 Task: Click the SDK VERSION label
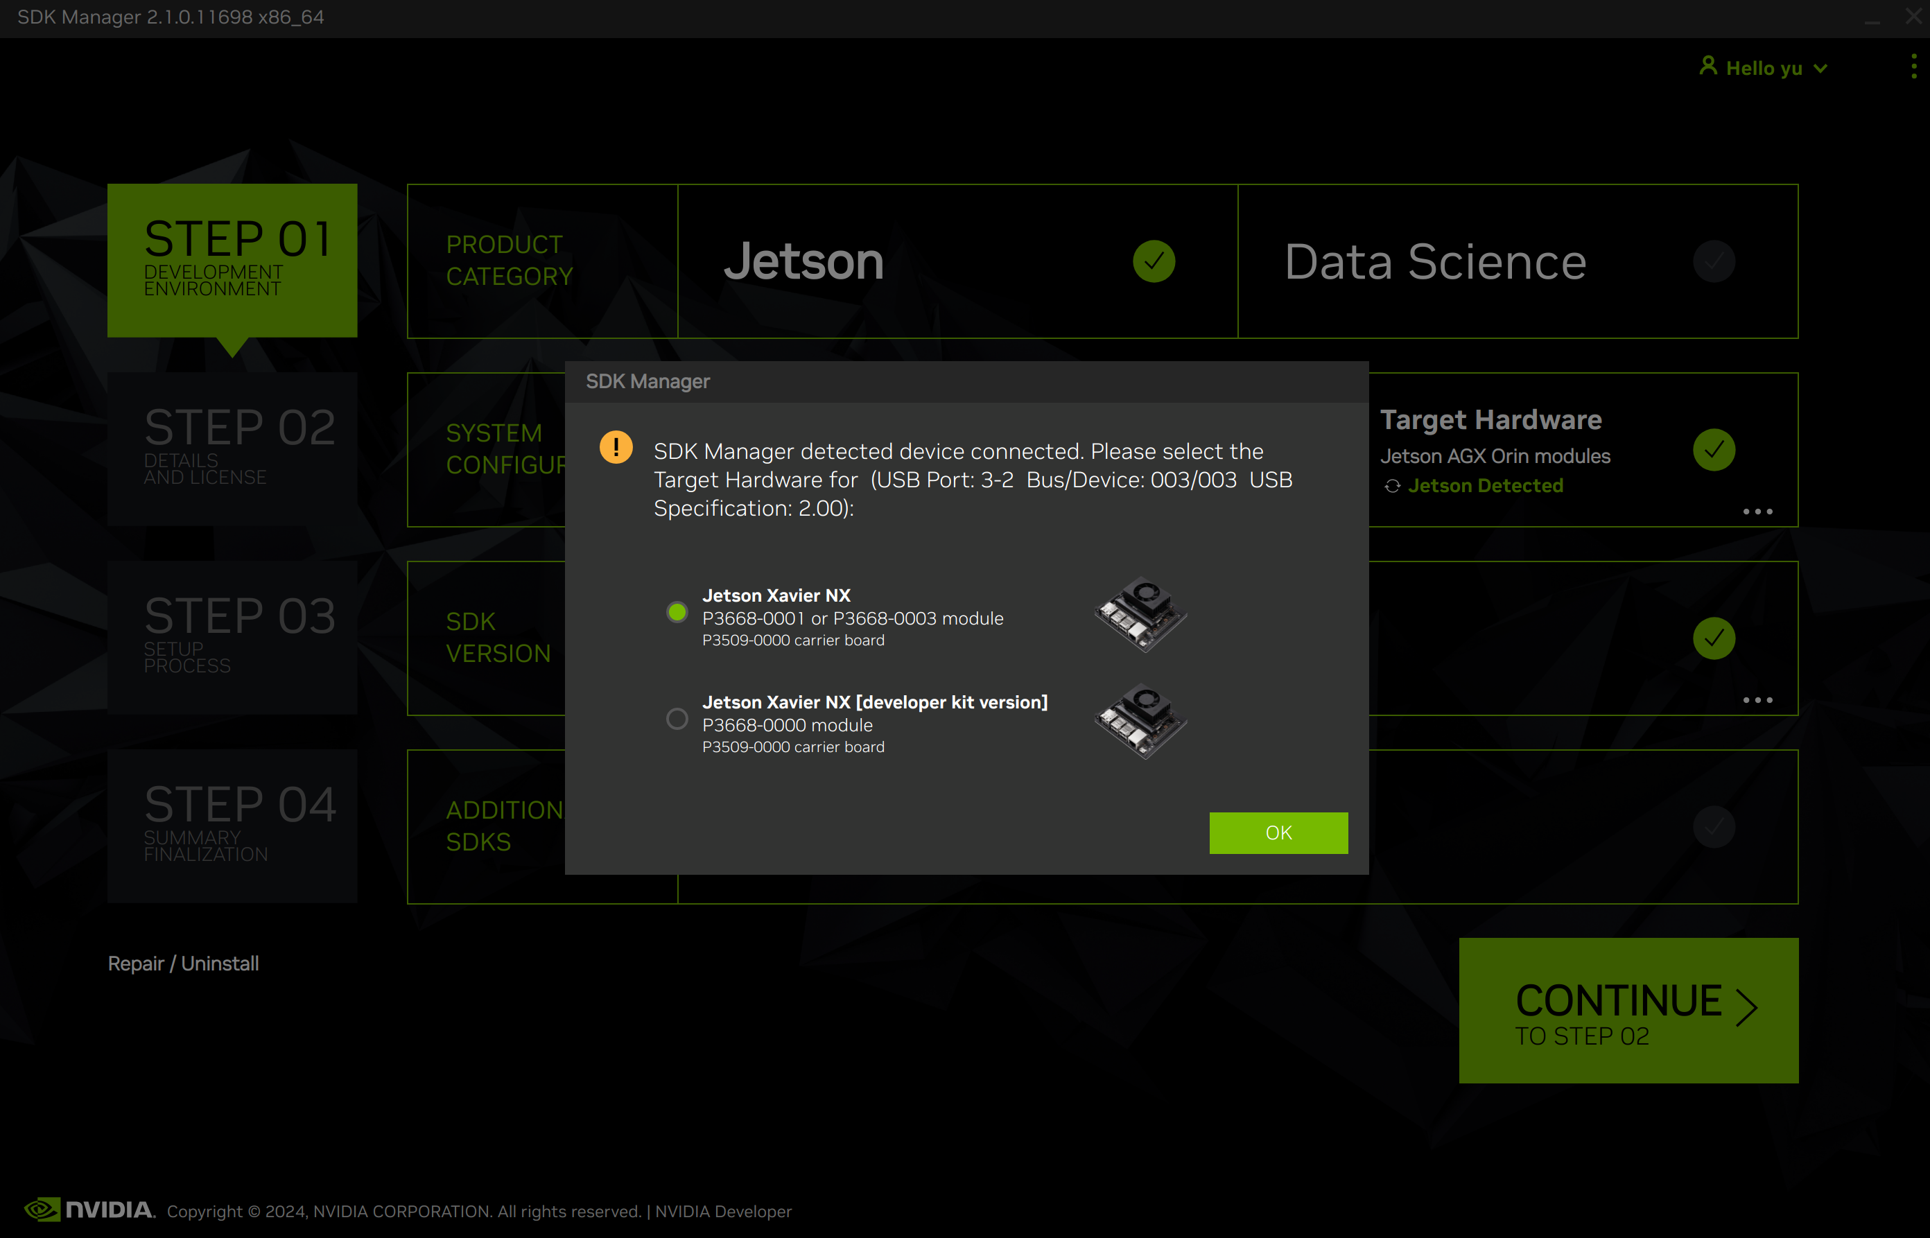coord(498,638)
